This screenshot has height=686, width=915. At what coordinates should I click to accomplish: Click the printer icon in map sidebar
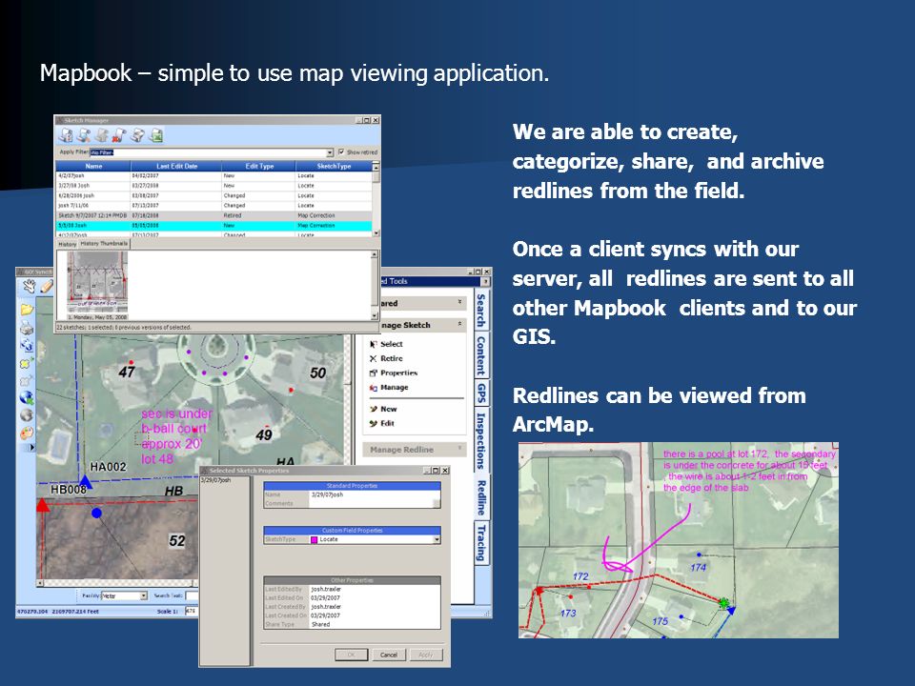click(x=27, y=327)
